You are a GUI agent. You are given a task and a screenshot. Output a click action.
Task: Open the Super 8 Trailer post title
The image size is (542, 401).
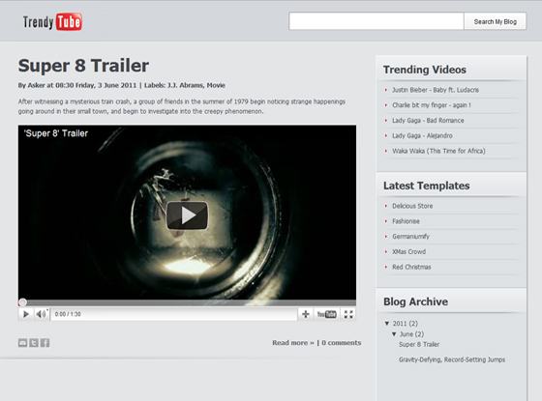click(83, 66)
